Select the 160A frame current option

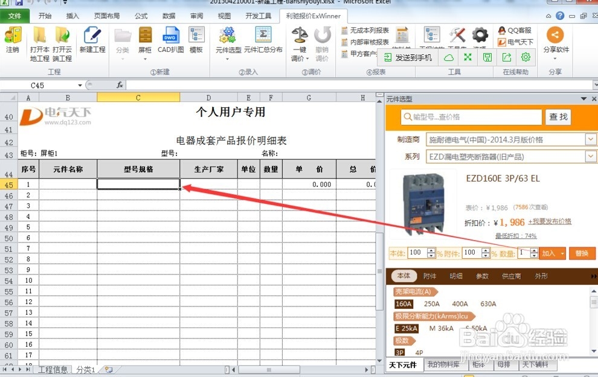point(403,304)
